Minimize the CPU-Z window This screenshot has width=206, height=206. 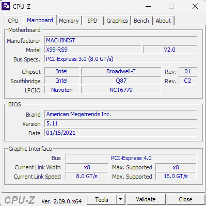pos(148,7)
